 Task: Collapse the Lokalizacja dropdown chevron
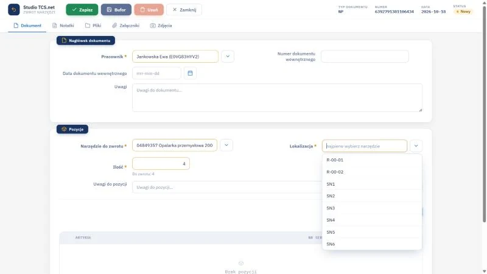416,146
